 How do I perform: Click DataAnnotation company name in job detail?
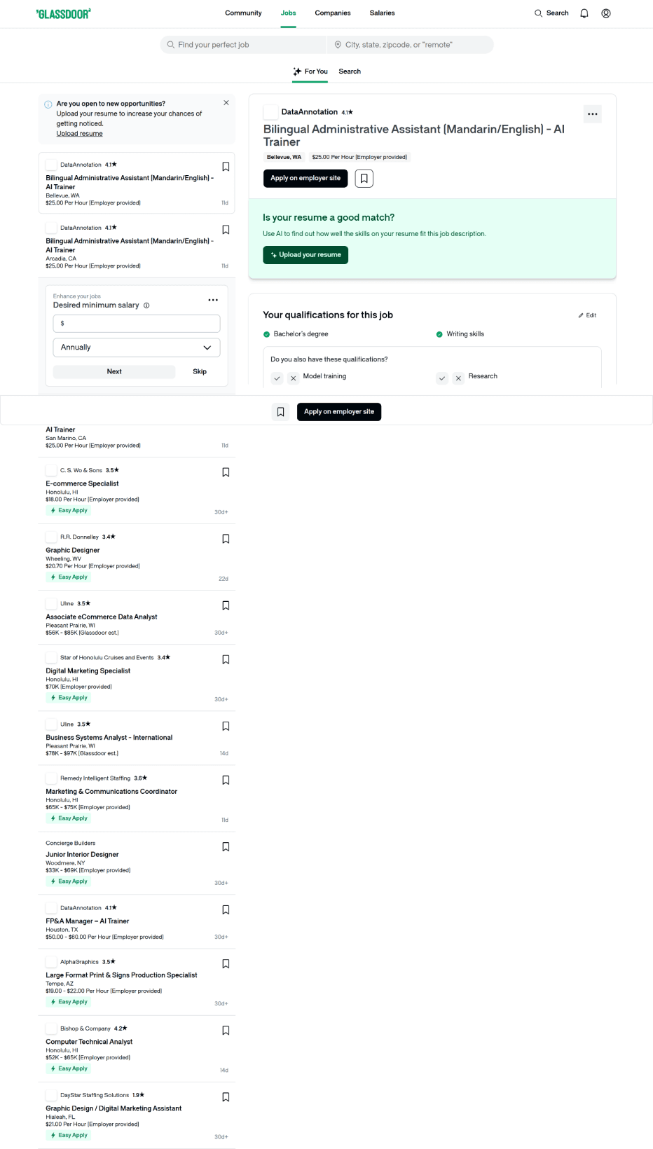310,112
